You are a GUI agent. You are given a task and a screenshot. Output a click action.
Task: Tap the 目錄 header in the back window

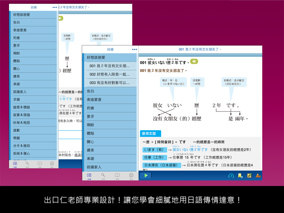34,7
